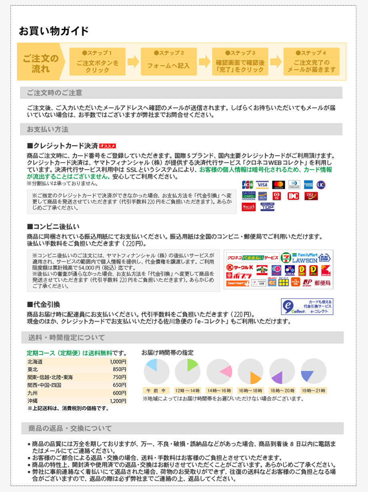The width and height of the screenshot is (368, 492).
Task: Click the JP post network logo
Action: click(307, 283)
